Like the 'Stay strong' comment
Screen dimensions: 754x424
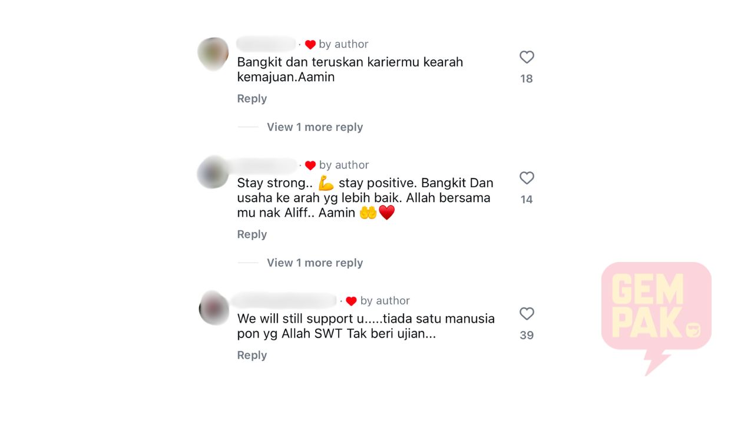pos(527,178)
